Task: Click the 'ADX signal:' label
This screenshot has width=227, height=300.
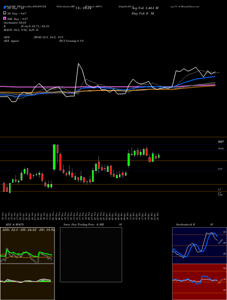Action: pos(11,41)
